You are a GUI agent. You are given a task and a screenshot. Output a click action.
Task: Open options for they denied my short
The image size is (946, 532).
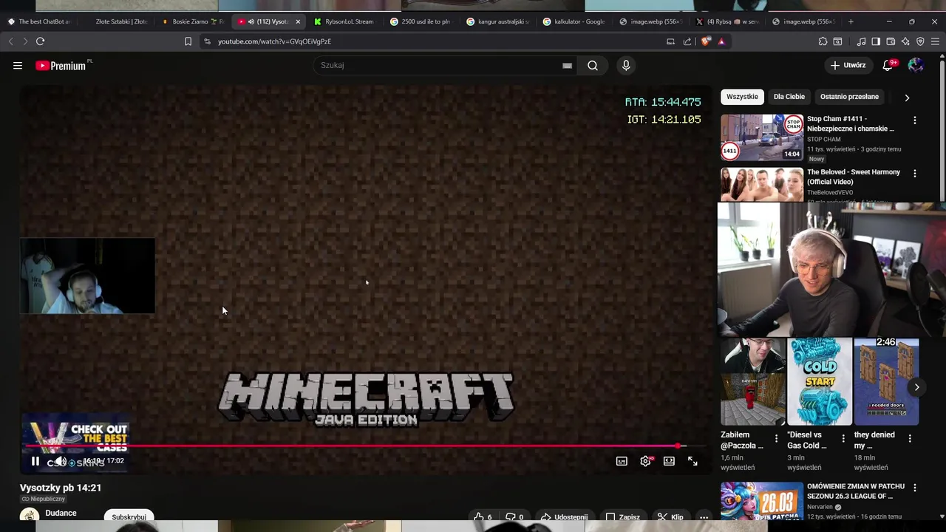tap(910, 438)
